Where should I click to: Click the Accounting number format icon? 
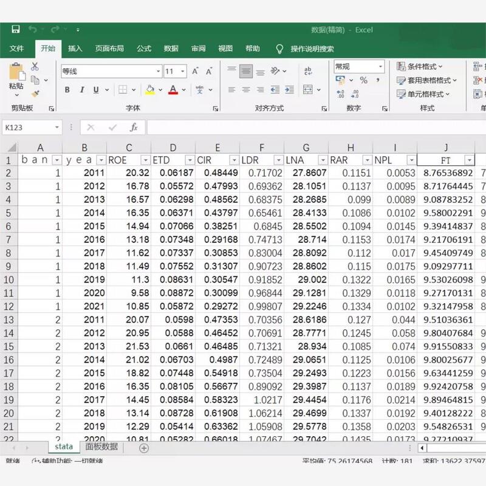pyautogui.click(x=341, y=80)
